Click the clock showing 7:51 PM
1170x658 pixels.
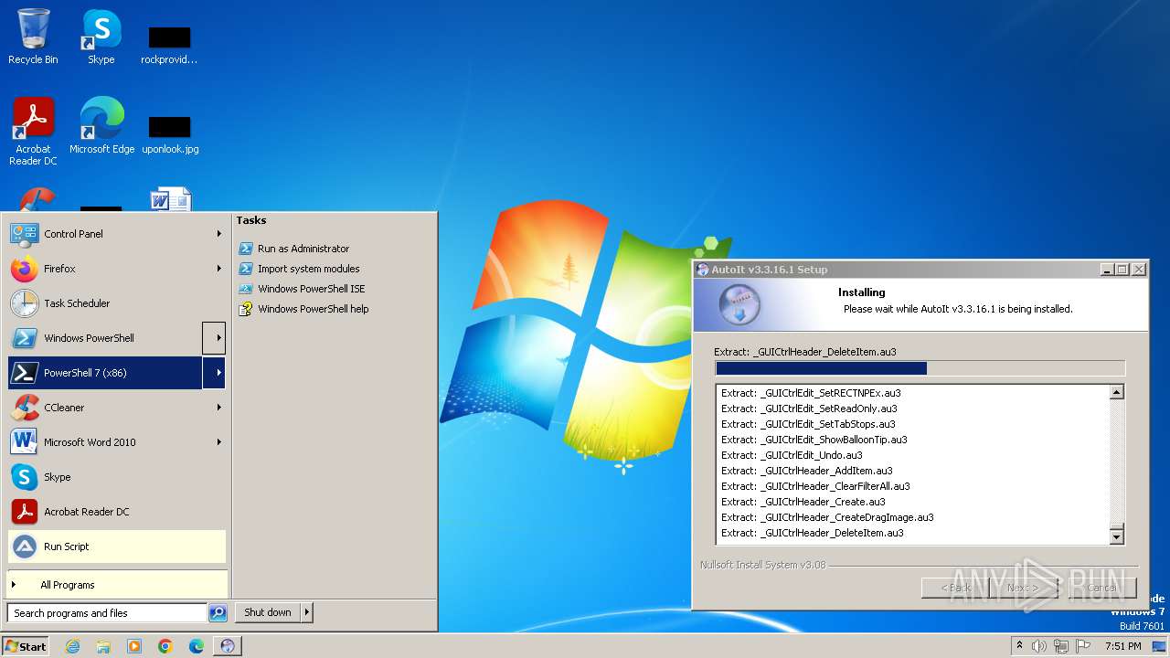(x=1123, y=646)
